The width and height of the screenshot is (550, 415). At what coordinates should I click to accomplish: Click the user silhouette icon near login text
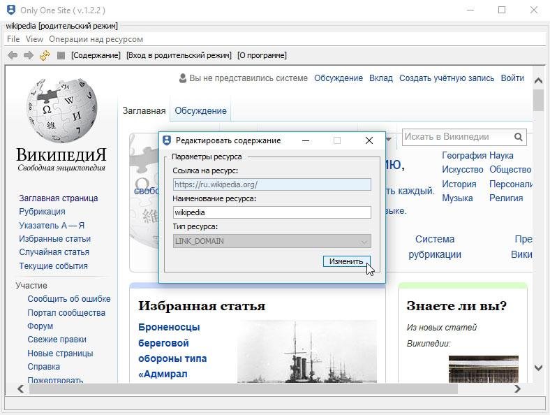[x=182, y=78]
